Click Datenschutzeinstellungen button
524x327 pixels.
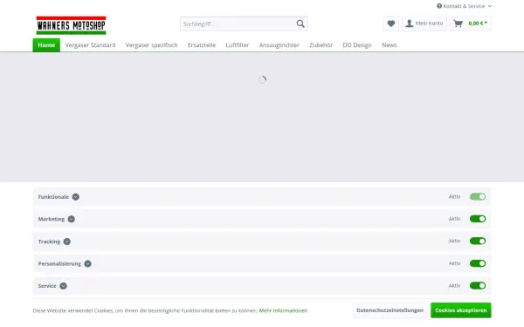coord(390,310)
